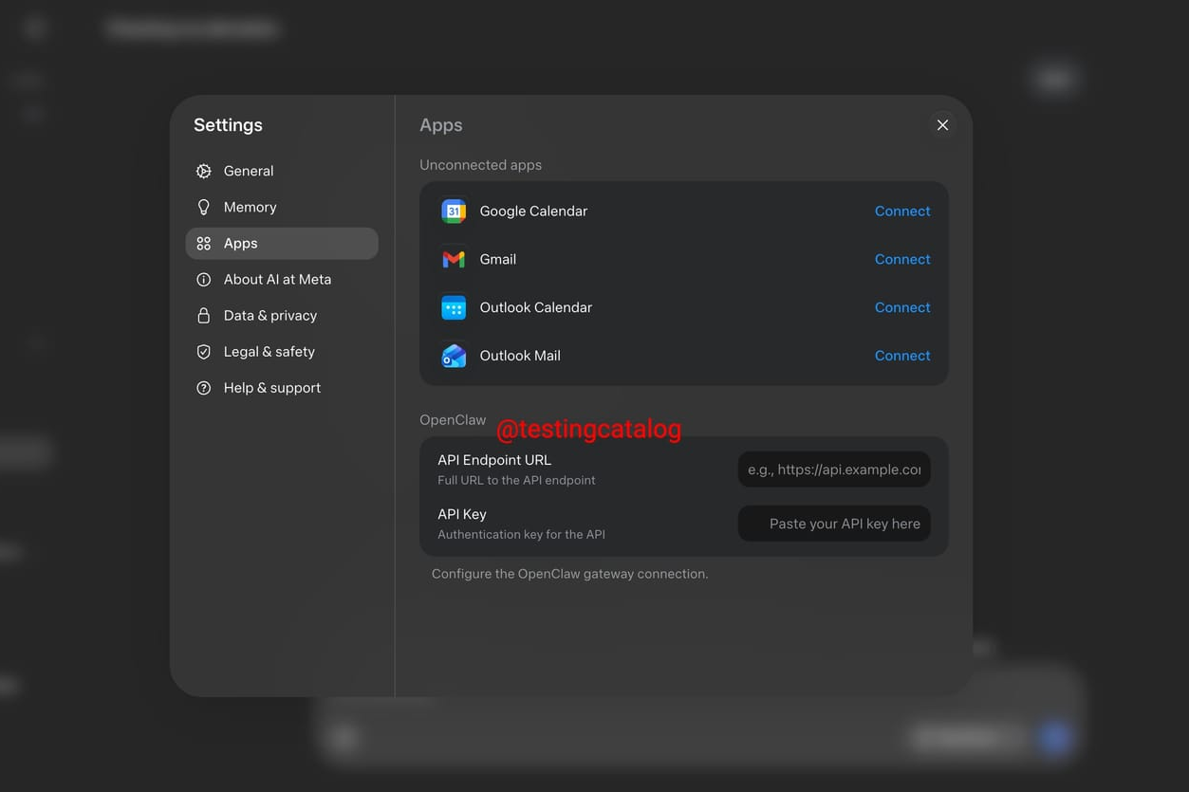Open the General settings section
Viewport: 1189px width, 792px height.
[249, 171]
